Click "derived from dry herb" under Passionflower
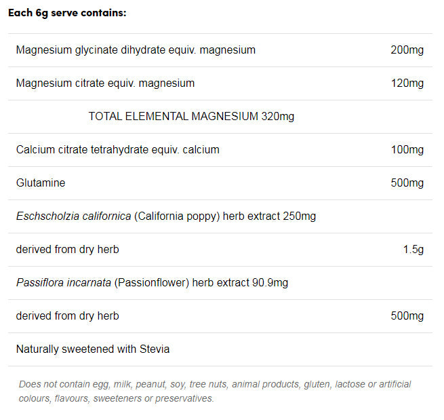This screenshot has width=444, height=420. (x=67, y=316)
